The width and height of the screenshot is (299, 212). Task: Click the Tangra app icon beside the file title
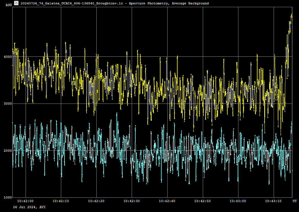[x=16, y=3]
